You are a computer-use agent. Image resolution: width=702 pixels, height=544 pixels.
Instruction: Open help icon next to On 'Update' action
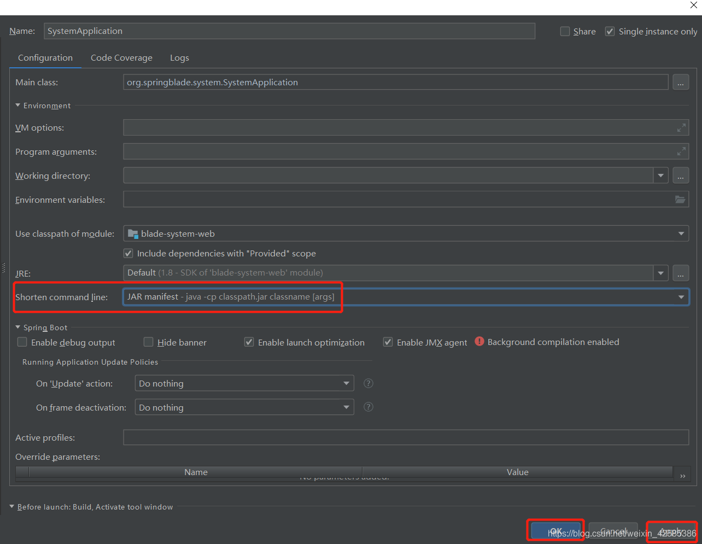368,383
